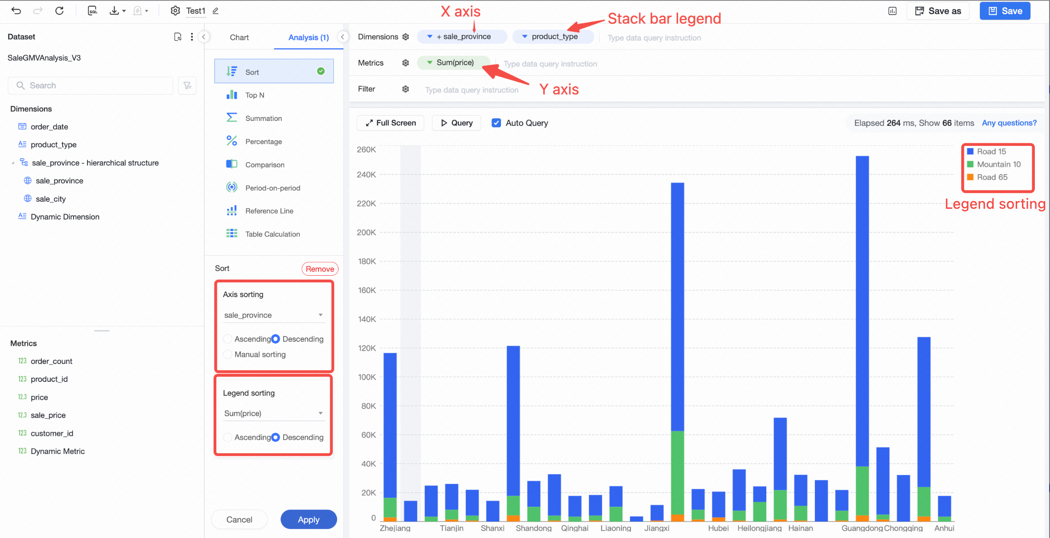Click the dataset filter icon beside Search
This screenshot has width=1050, height=538.
point(187,86)
